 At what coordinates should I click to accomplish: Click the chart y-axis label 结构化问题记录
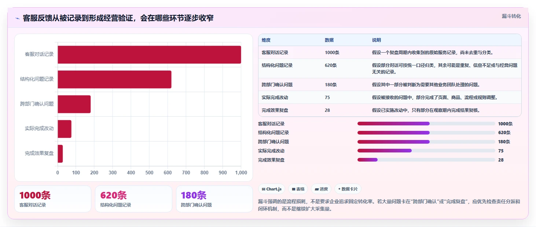click(37, 79)
